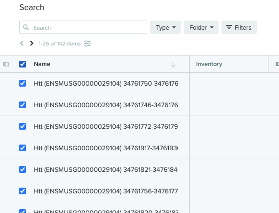The width and height of the screenshot is (279, 213).
Task: Go to previous page of results
Action: (x=22, y=44)
